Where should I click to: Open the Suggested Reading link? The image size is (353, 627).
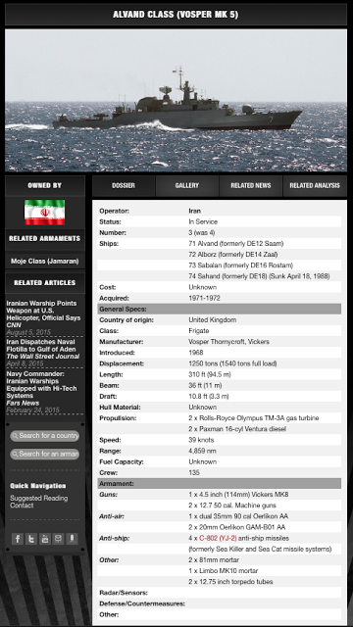tap(39, 499)
